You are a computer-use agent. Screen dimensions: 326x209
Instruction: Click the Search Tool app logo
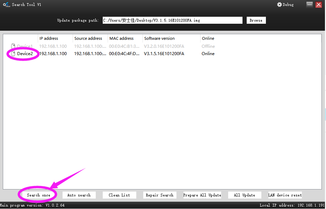pyautogui.click(x=6, y=5)
